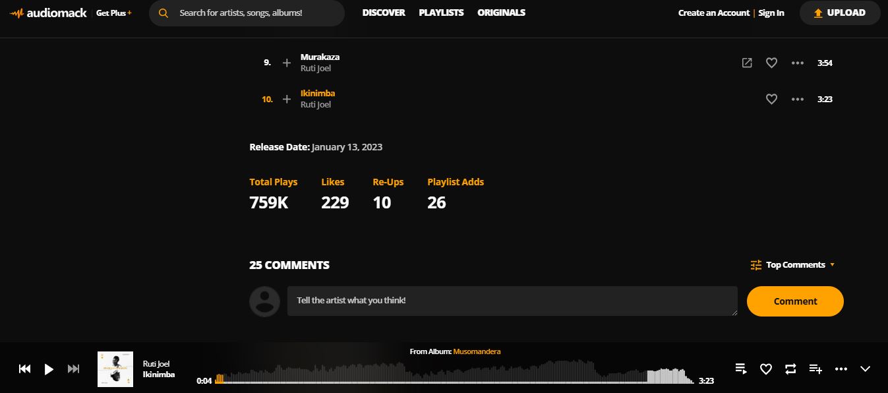Skip to the next track
Screen dimensions: 888x393
pos(74,369)
